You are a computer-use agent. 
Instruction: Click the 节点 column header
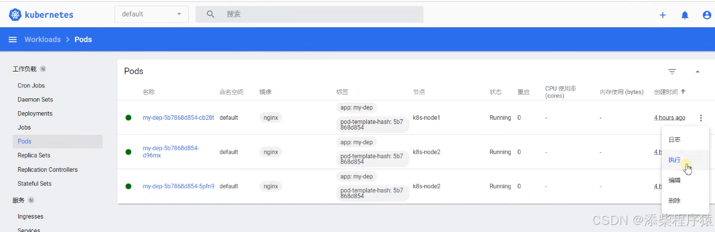pyautogui.click(x=419, y=92)
